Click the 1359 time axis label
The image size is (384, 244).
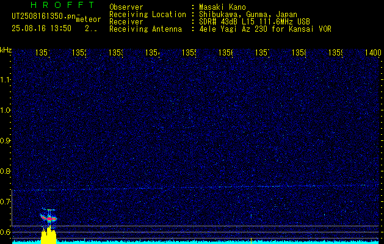[336, 52]
